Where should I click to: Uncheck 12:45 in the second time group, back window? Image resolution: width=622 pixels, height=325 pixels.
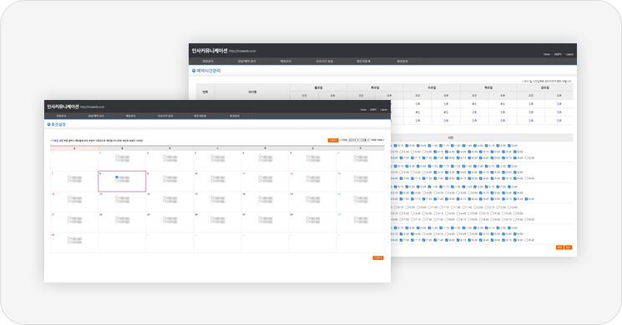(510, 167)
